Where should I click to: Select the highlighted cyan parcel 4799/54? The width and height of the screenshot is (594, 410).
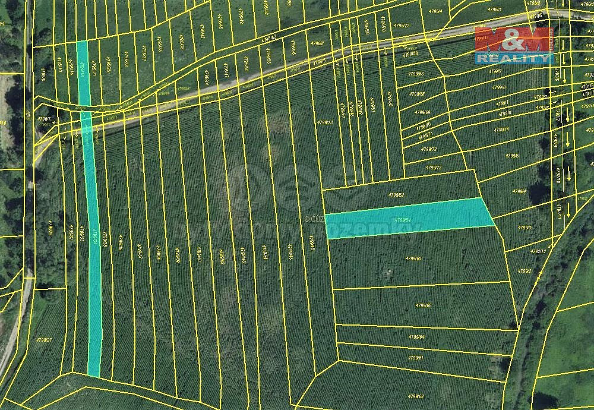(410, 218)
